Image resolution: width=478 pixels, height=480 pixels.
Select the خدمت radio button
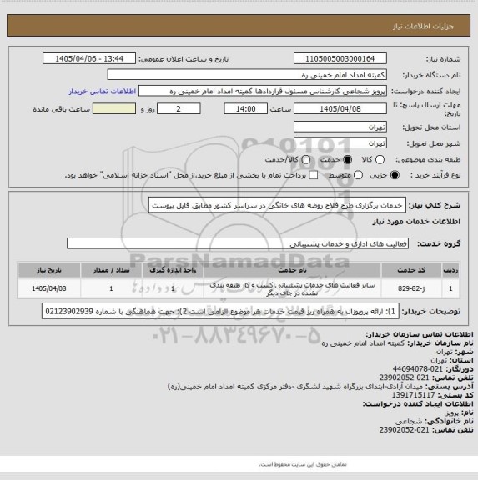[348, 159]
